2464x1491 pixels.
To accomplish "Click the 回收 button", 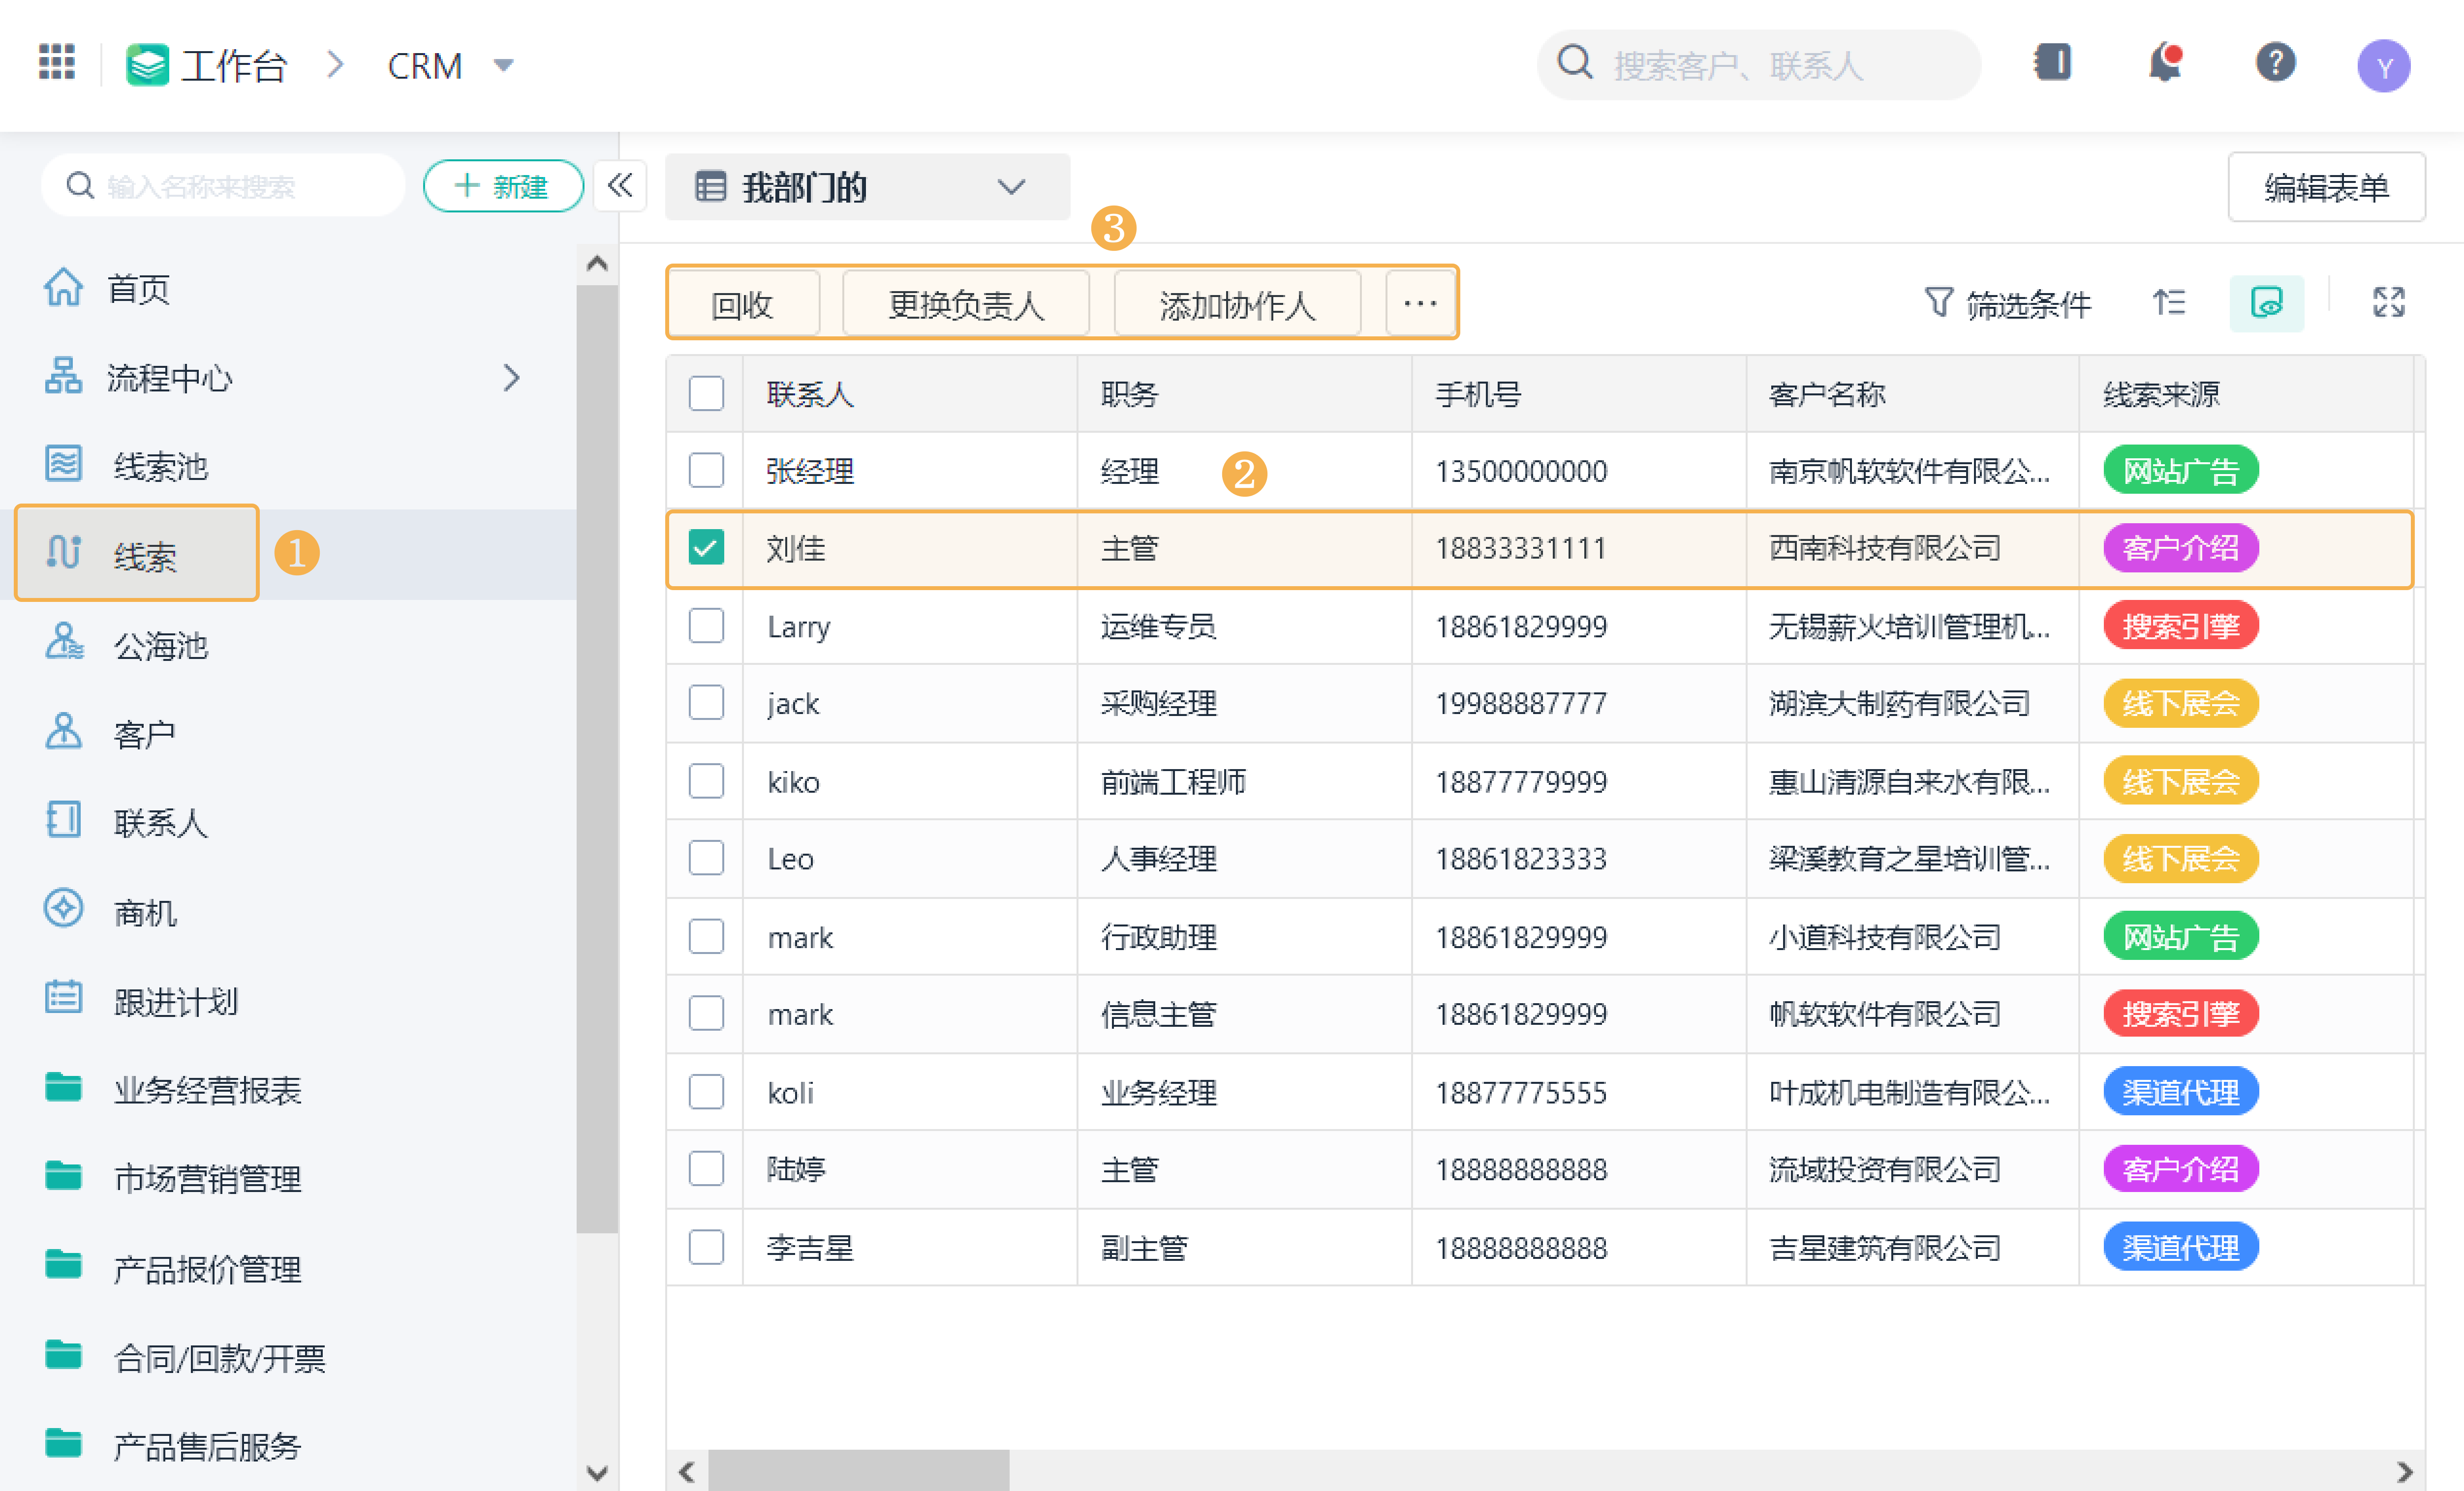I will [x=744, y=303].
